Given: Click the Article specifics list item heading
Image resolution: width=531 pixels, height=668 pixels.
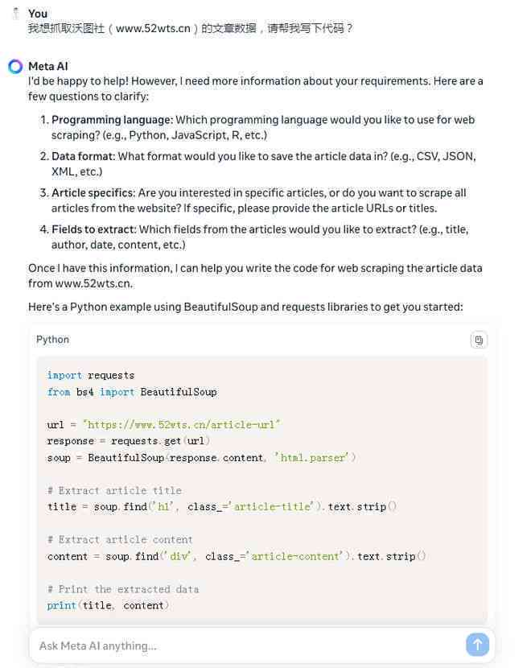Looking at the screenshot, I should click(x=93, y=193).
